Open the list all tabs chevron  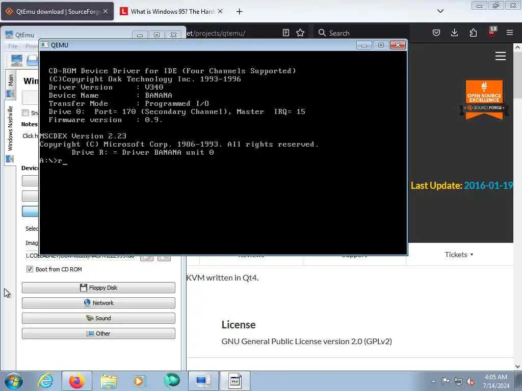[x=440, y=11]
